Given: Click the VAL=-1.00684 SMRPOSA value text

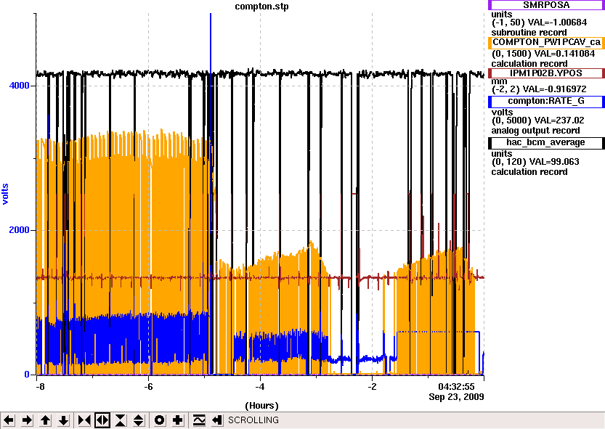Looking at the screenshot, I should point(558,23).
